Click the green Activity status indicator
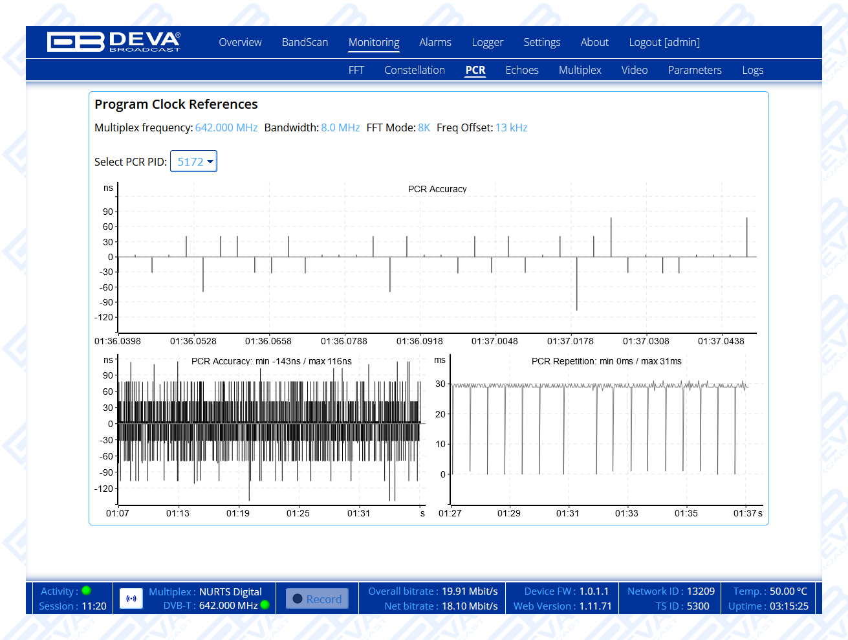 pyautogui.click(x=87, y=590)
